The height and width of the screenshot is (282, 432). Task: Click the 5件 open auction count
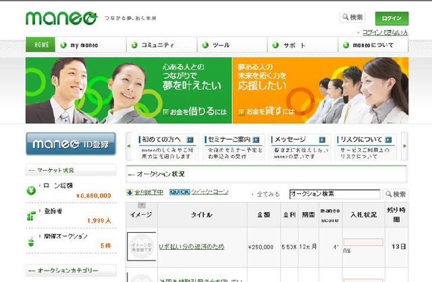point(106,246)
